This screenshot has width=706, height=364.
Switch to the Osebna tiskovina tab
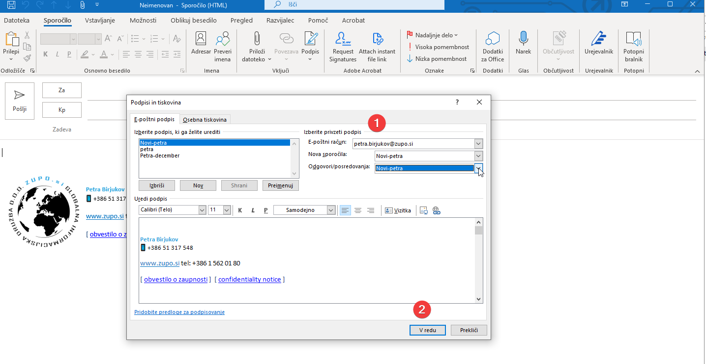(x=205, y=120)
